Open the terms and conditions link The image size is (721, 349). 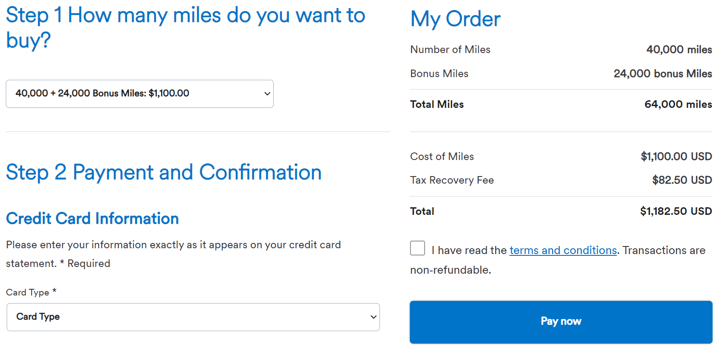click(x=563, y=250)
